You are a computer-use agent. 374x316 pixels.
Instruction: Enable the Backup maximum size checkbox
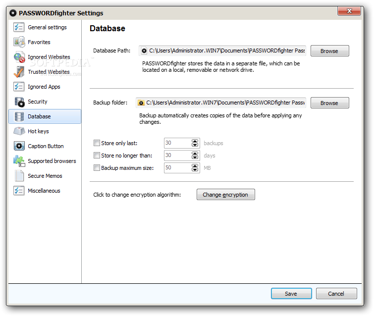[97, 168]
